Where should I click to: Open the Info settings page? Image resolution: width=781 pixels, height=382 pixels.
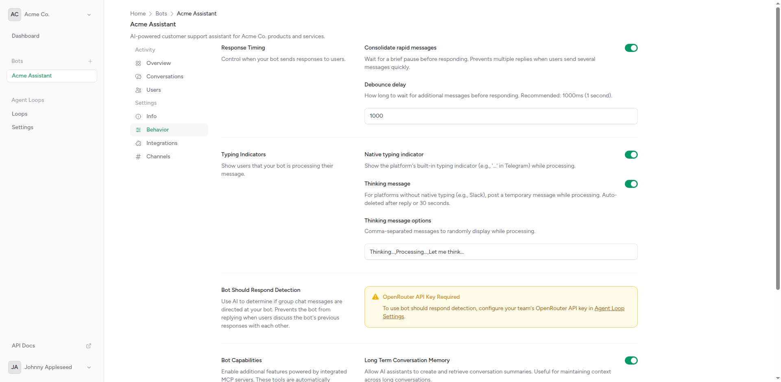pos(152,117)
